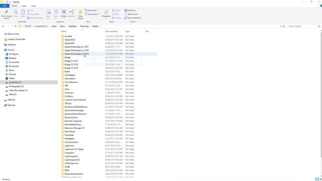Open the Properties dropdown arrow
The height and width of the screenshot is (181, 322).
click(x=106, y=18)
